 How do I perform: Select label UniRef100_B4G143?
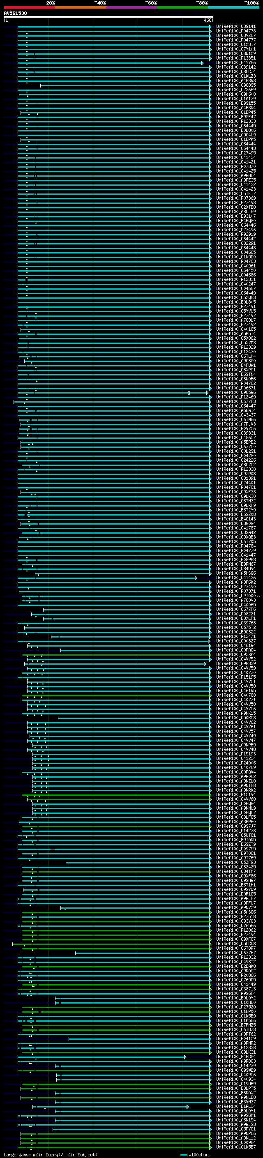236,519
